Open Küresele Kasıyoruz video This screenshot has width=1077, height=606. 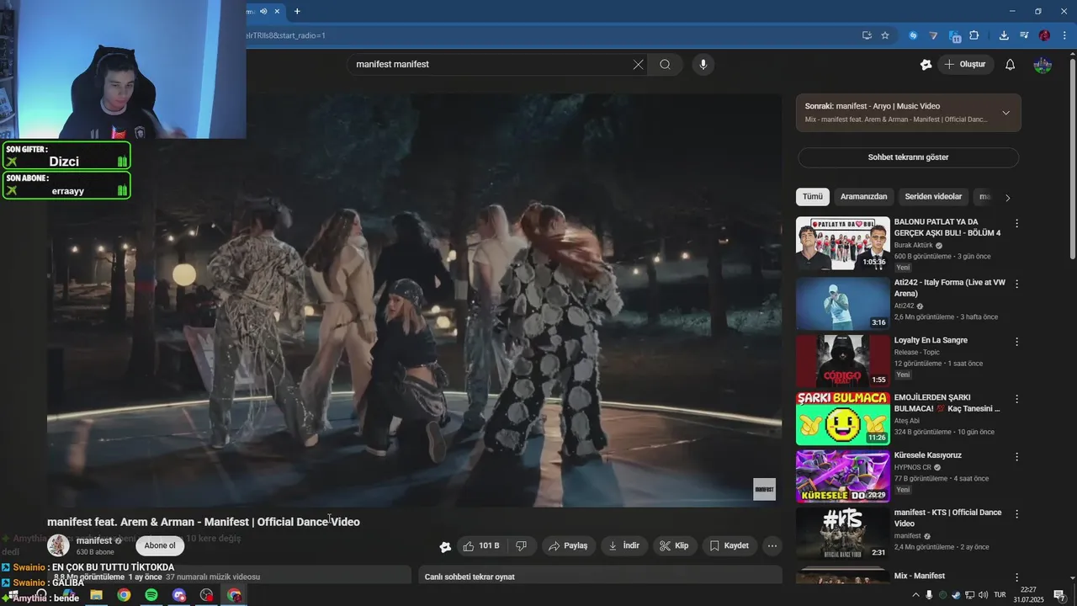coord(842,476)
